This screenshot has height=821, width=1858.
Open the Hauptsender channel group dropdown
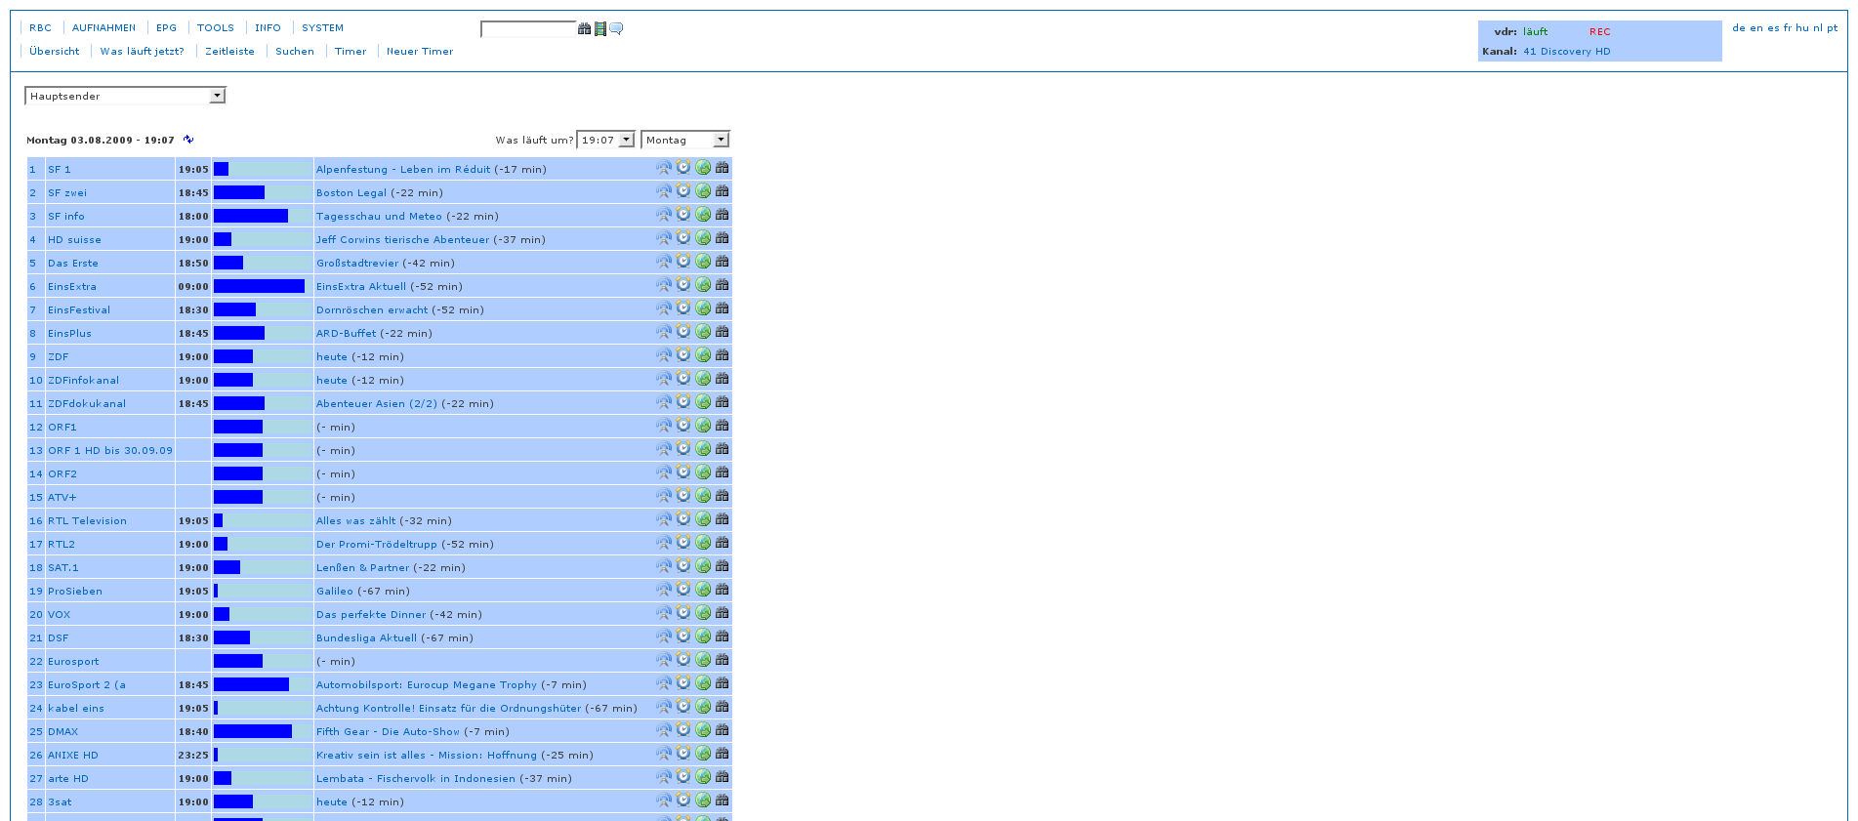(125, 96)
